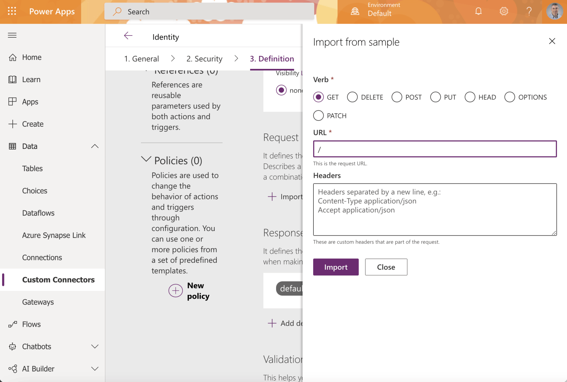Open the app launcher waffle icon
The height and width of the screenshot is (382, 567).
tap(12, 11)
